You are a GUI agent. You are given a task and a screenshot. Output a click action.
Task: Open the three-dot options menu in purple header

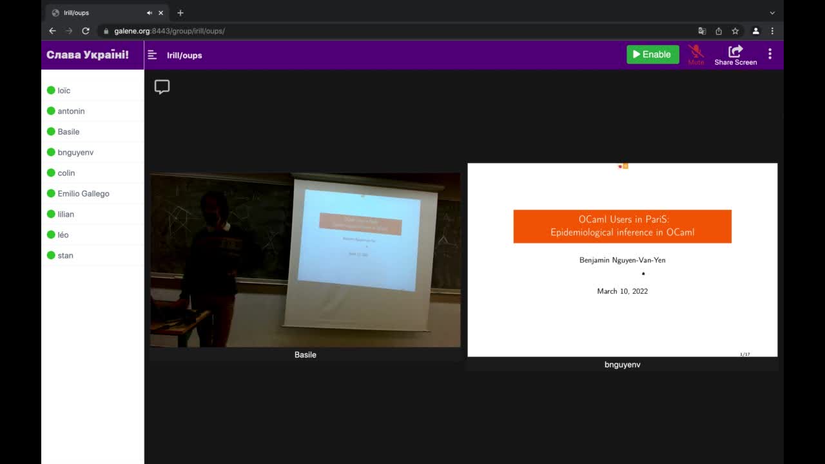(x=770, y=54)
